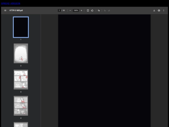The width and height of the screenshot is (169, 127).
Task: Rotate the document counterclockwise
Action: coord(92,10)
